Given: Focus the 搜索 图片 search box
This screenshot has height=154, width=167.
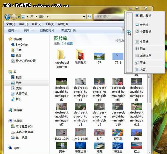Looking at the screenshot, I should point(109,17).
